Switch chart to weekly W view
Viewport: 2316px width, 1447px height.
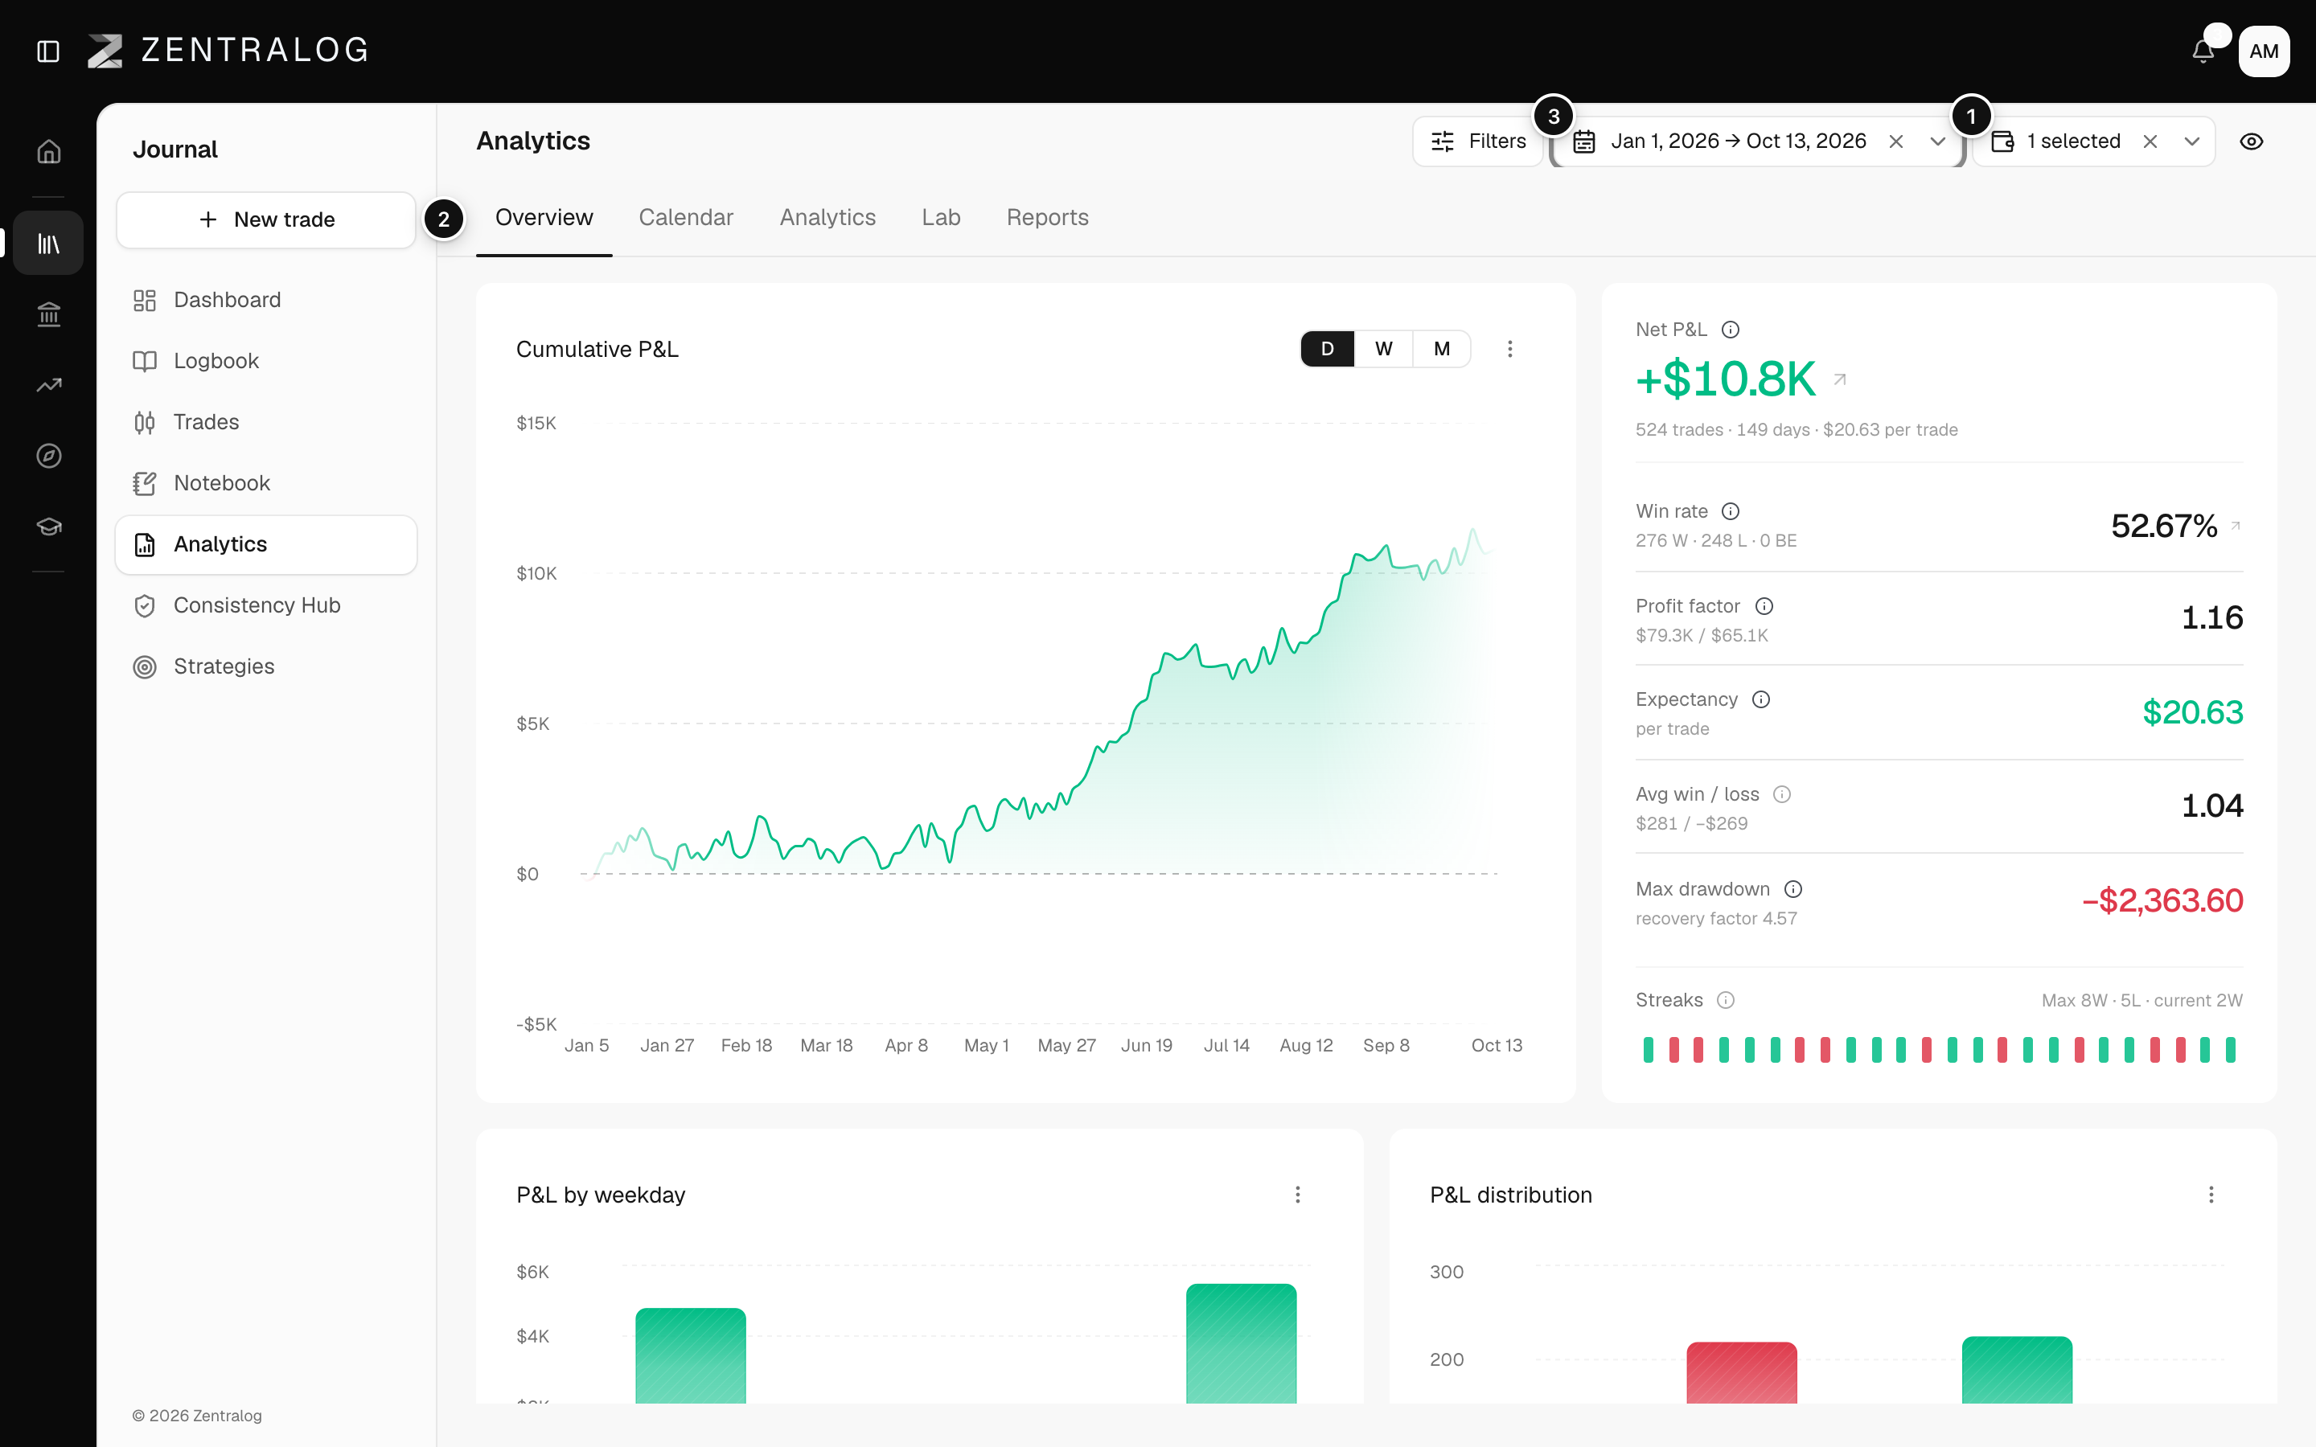pos(1384,348)
